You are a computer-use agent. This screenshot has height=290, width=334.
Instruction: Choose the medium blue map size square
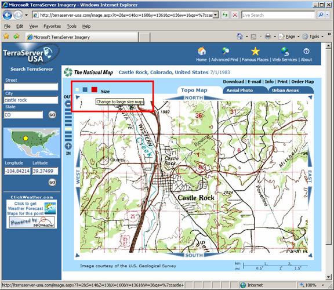click(85, 89)
